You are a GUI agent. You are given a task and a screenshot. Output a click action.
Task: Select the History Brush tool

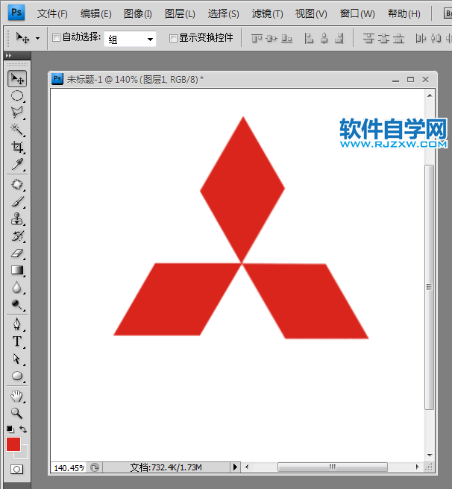(x=17, y=236)
